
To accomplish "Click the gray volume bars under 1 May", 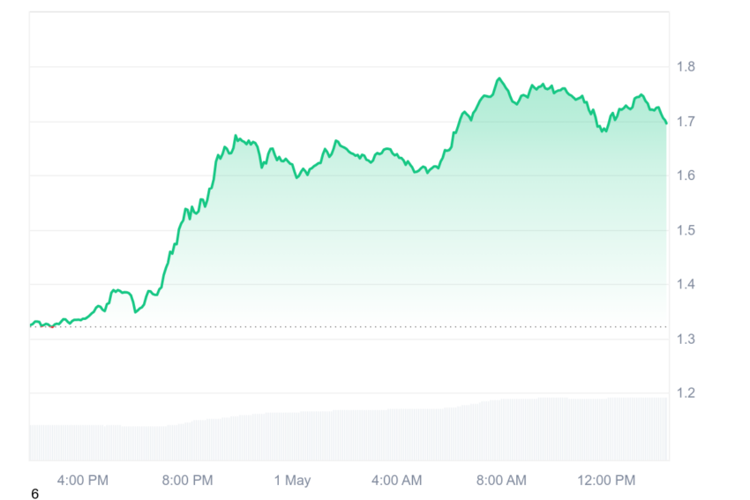I will click(292, 436).
